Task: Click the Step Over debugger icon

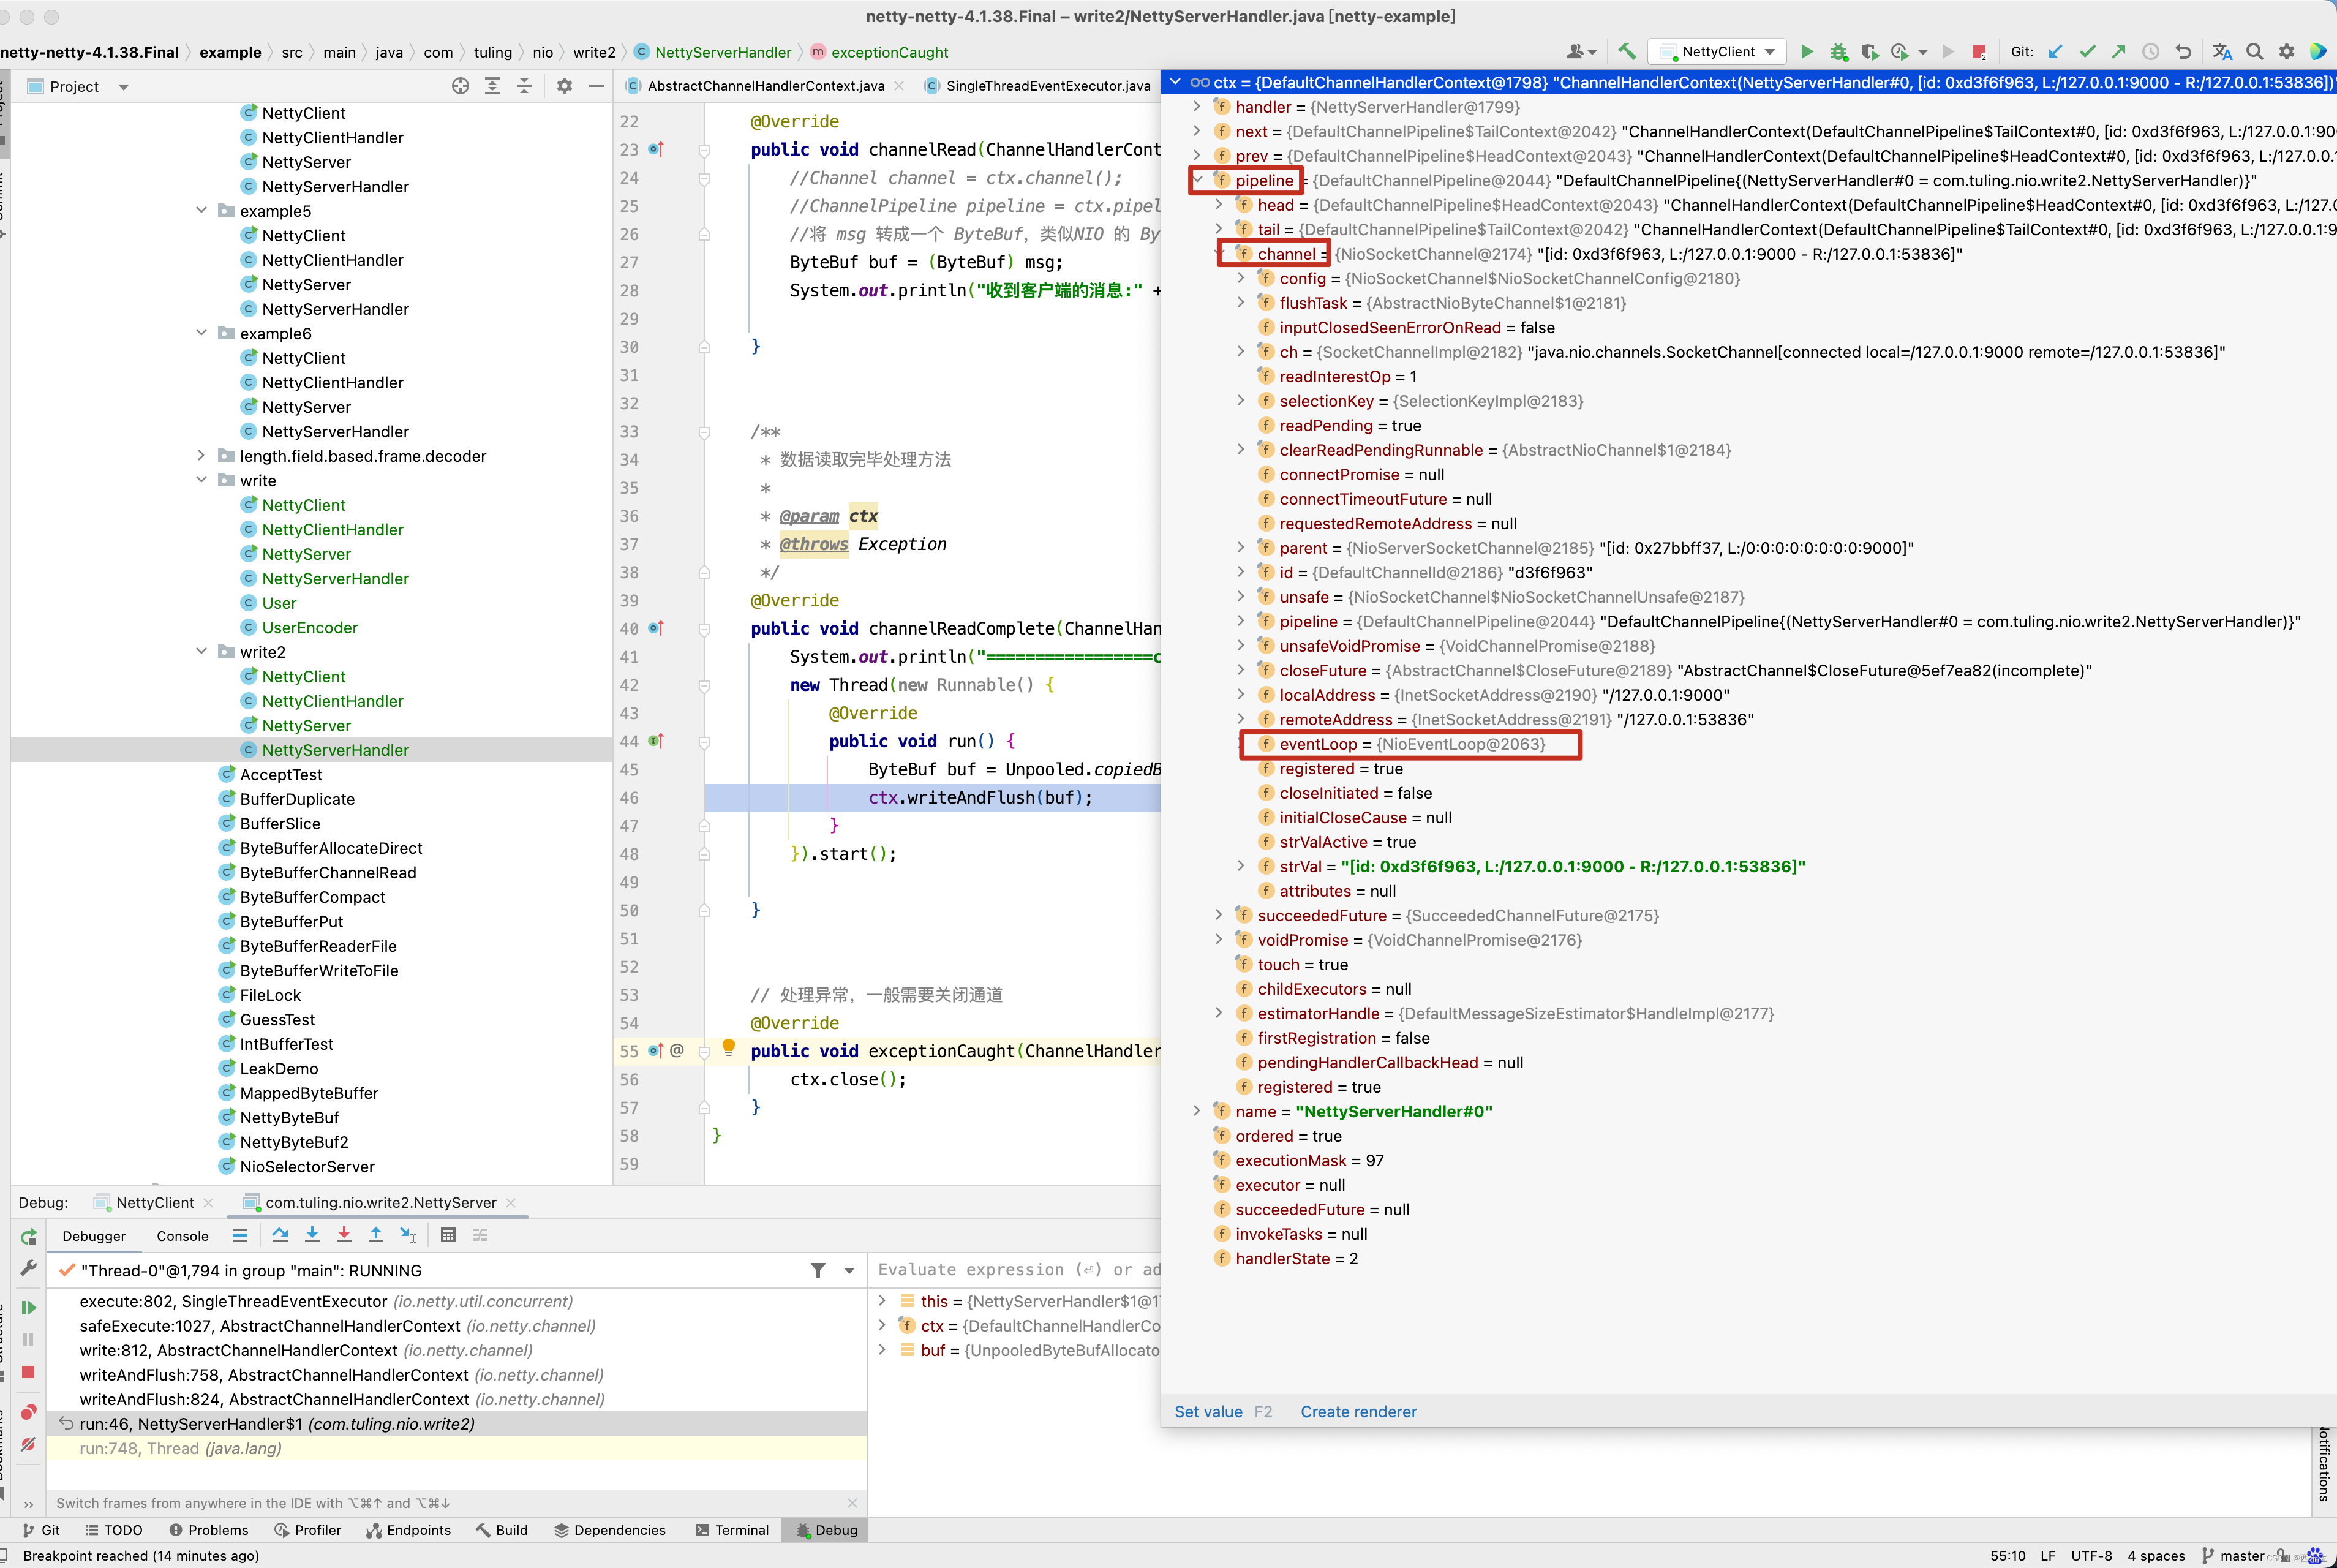Action: pyautogui.click(x=280, y=1235)
